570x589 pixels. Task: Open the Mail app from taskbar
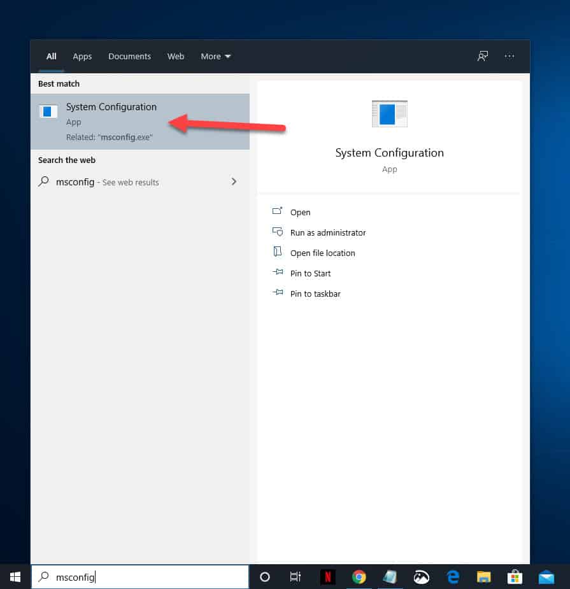(546, 577)
